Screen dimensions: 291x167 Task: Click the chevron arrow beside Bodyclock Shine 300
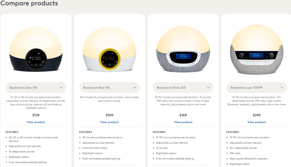[x=208, y=88]
